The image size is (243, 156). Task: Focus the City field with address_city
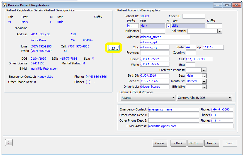pyautogui.click(x=155, y=47)
